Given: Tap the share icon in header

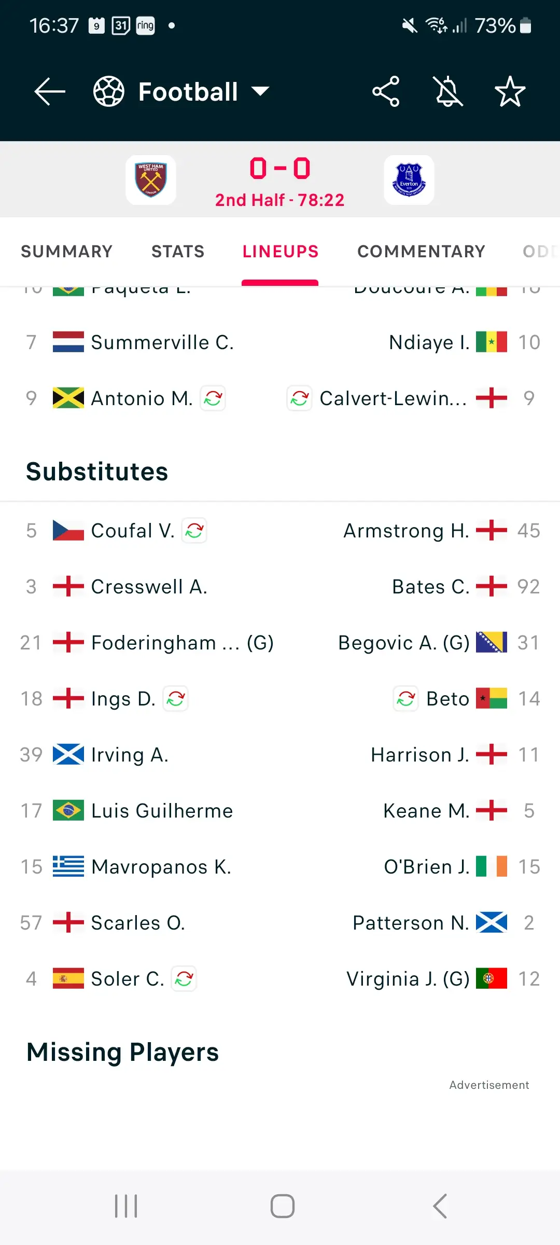Looking at the screenshot, I should click(386, 91).
